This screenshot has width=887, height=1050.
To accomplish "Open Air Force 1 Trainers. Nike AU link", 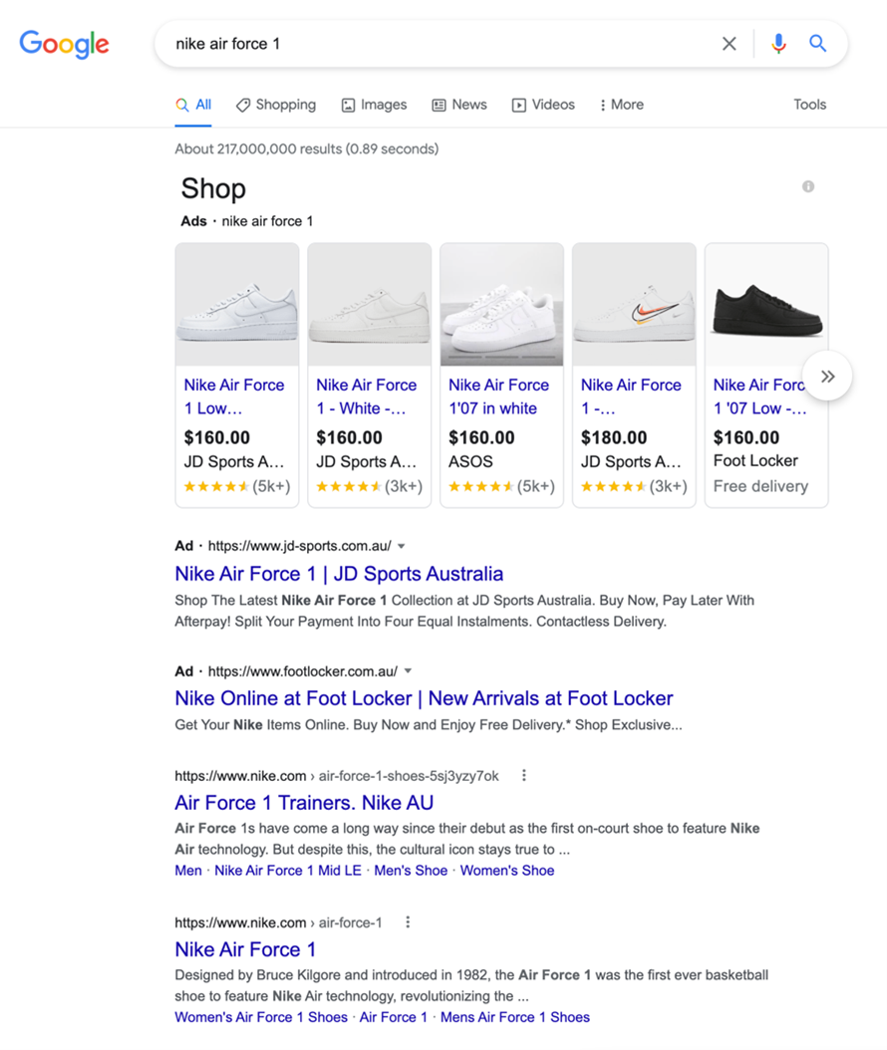I will tap(304, 802).
